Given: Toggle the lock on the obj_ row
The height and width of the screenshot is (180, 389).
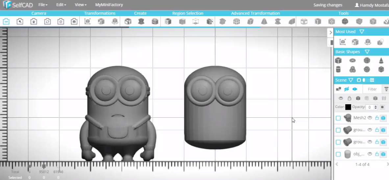Looking at the screenshot, I should (377, 154).
